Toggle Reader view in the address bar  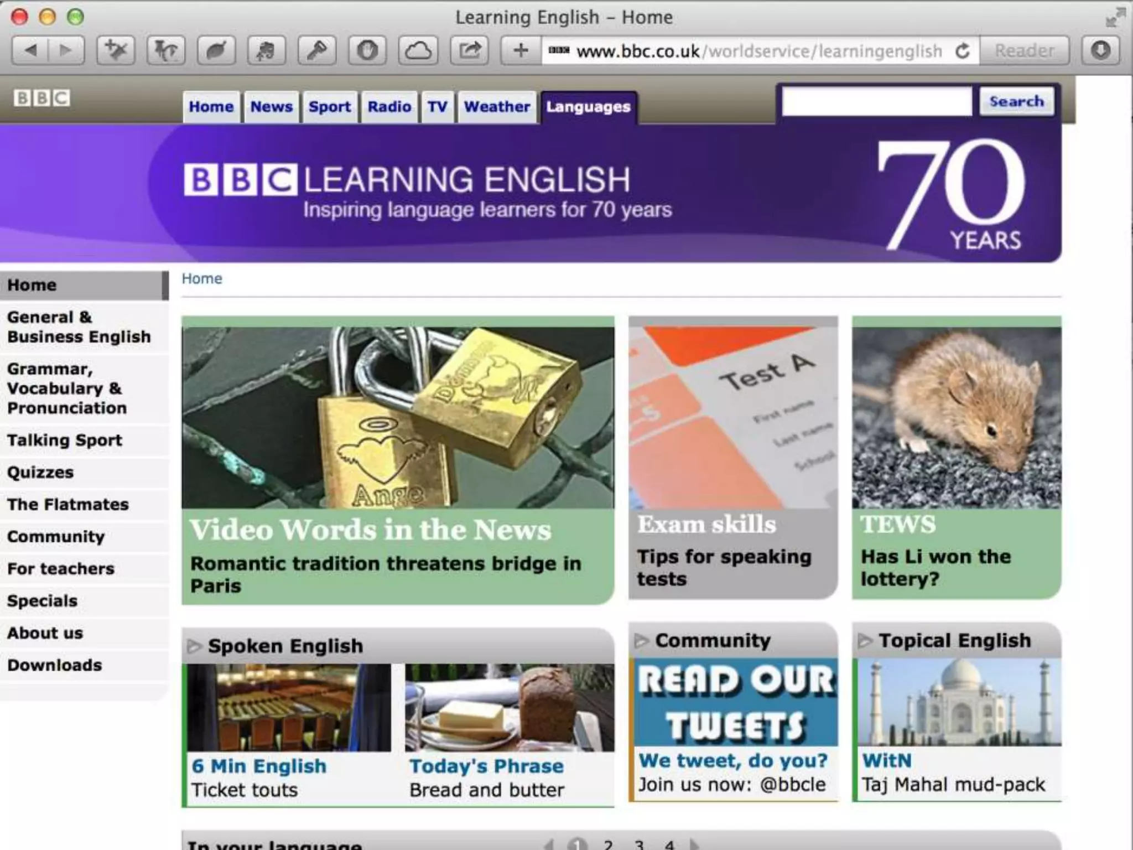[1024, 51]
